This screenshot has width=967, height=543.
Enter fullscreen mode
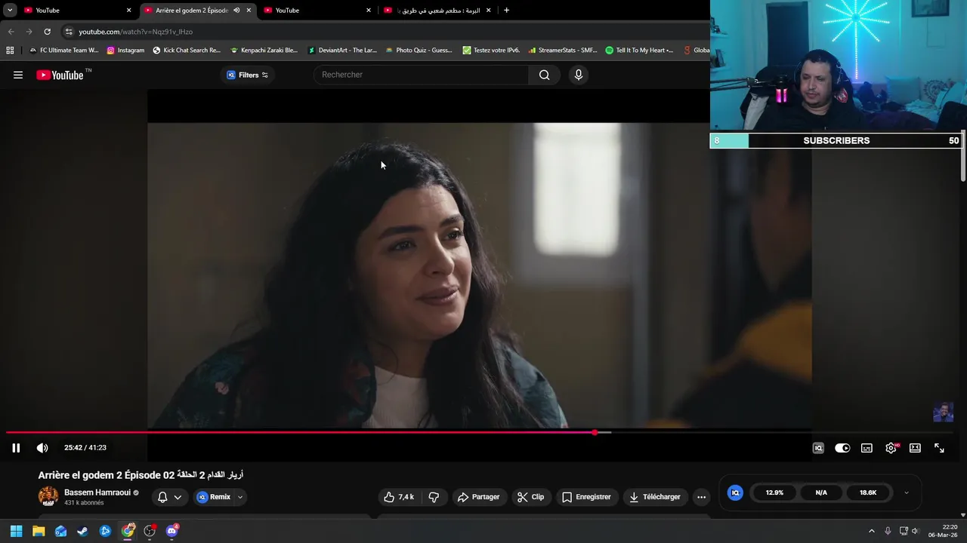939,448
